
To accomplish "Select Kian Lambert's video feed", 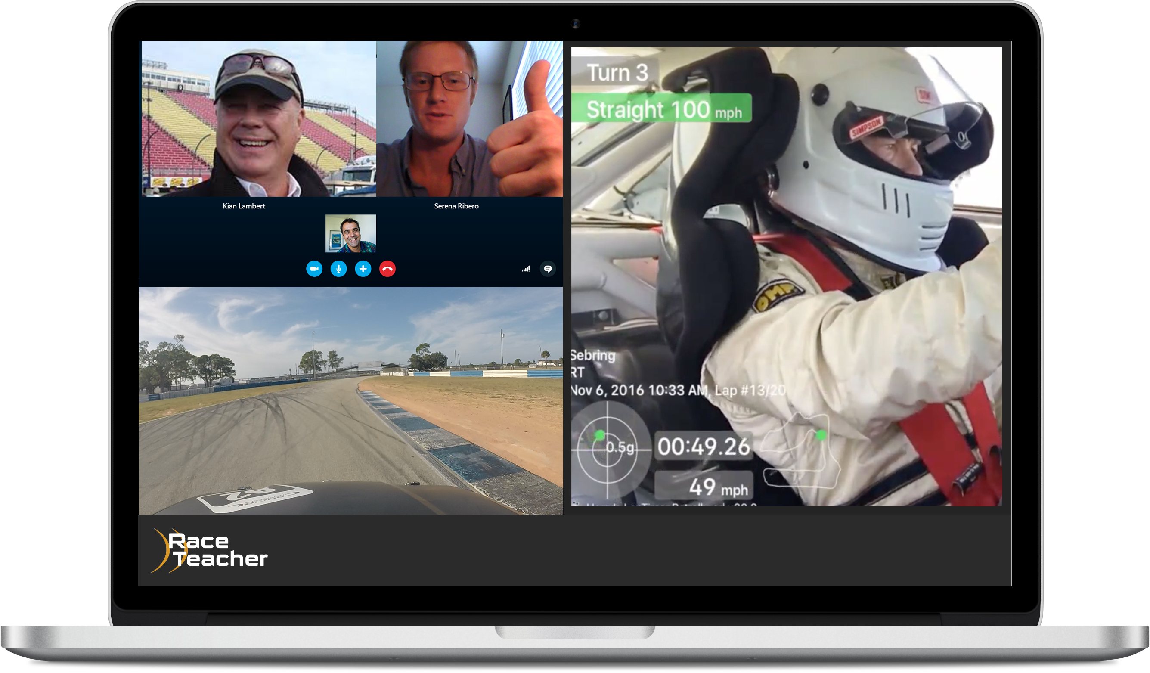I will [x=259, y=119].
